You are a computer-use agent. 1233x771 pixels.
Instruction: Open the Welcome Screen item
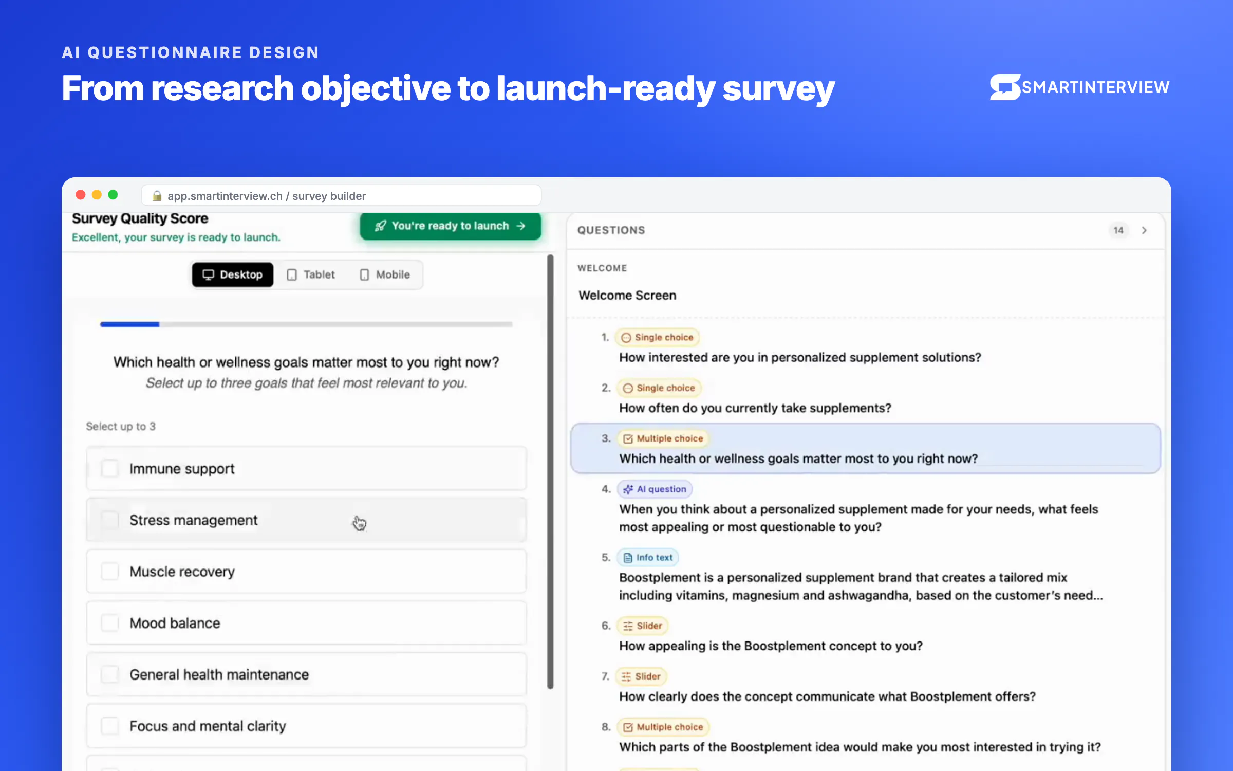click(x=627, y=296)
